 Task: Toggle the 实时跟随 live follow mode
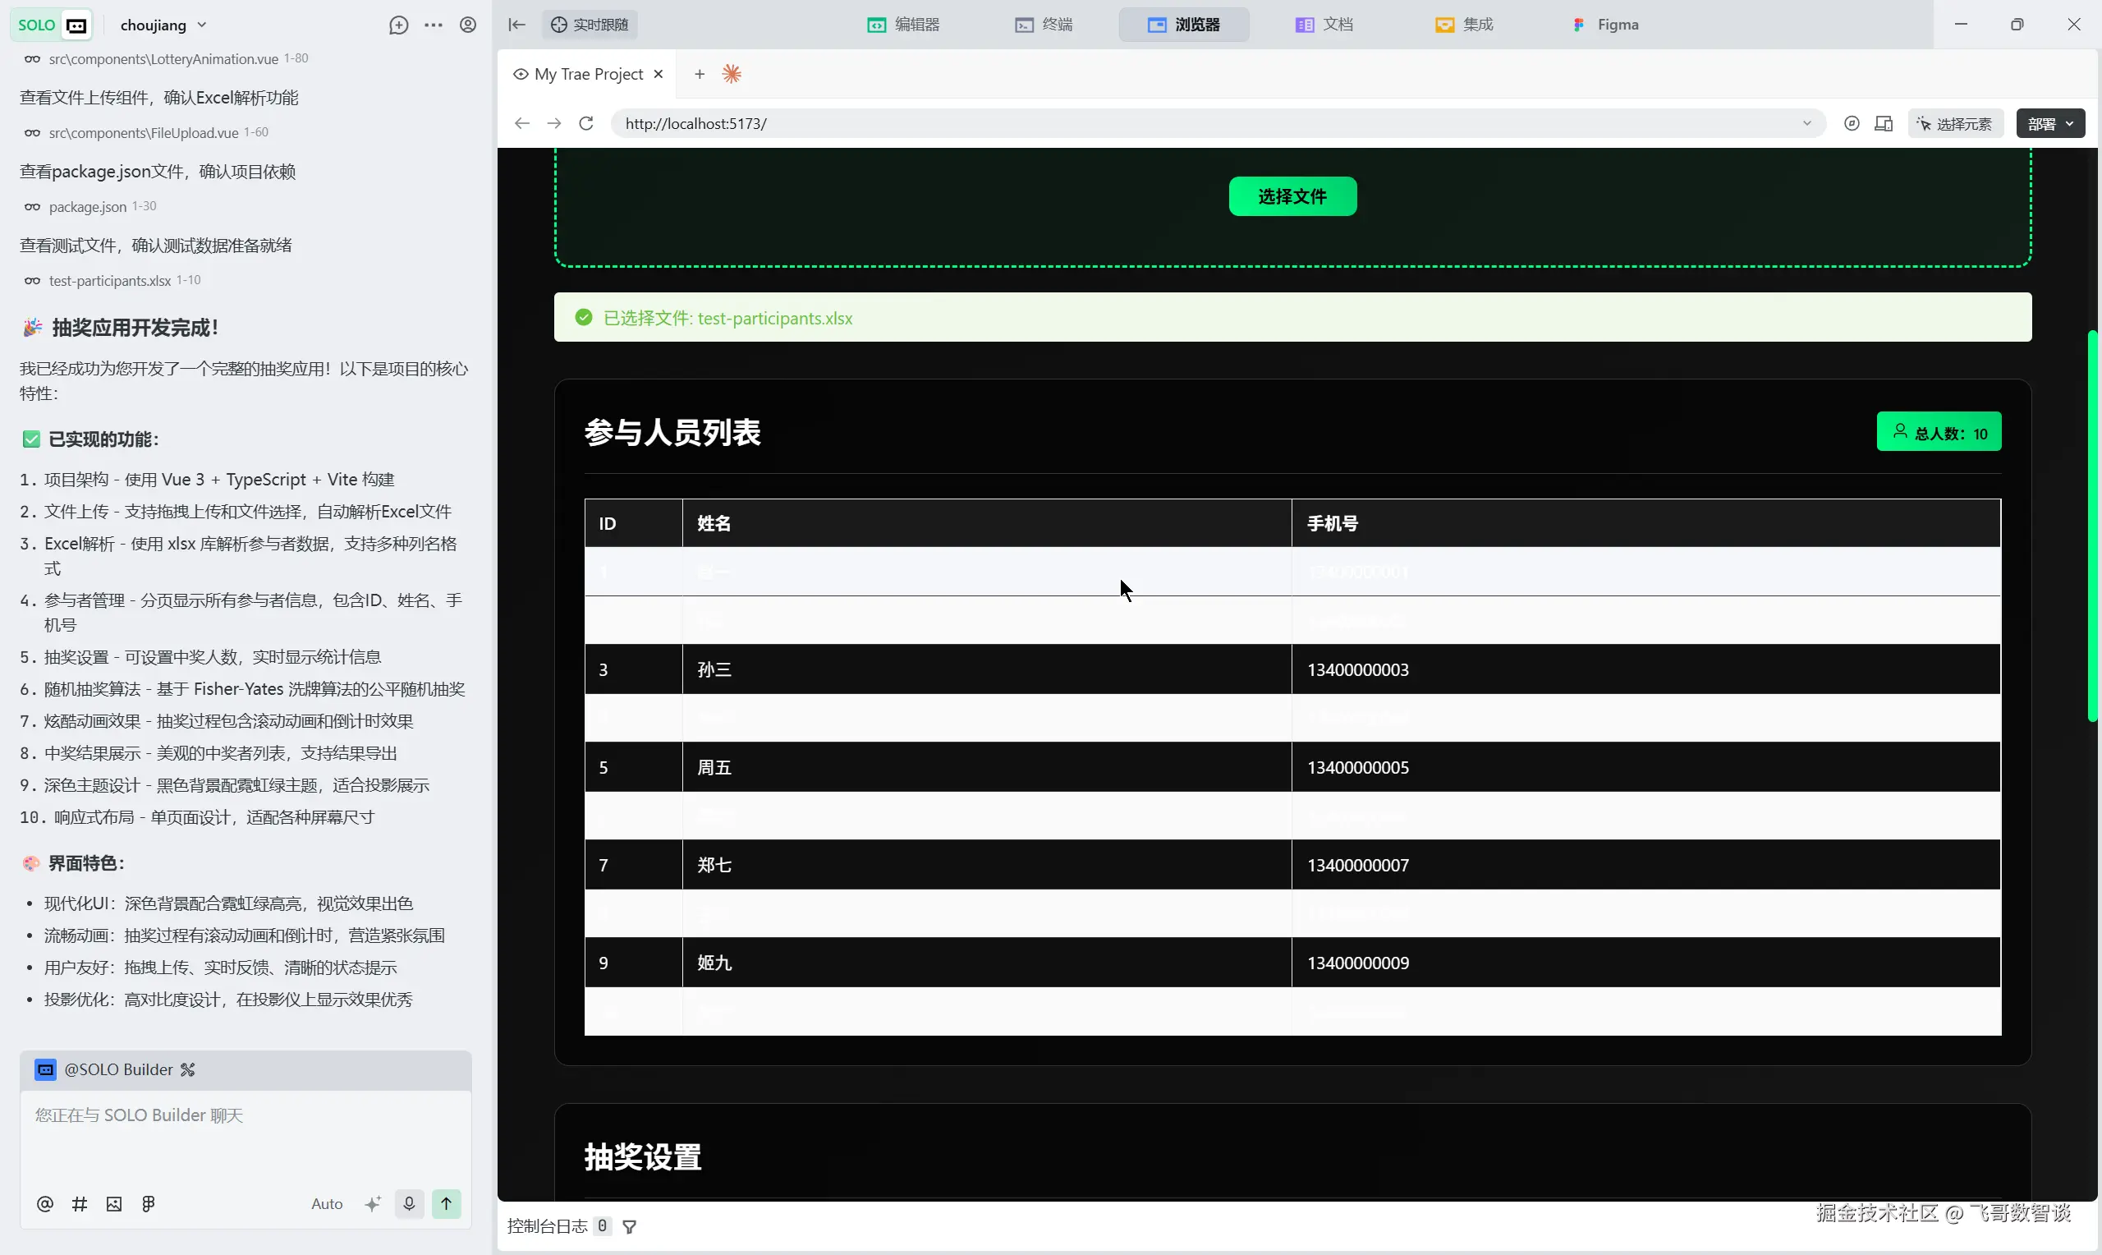(590, 25)
